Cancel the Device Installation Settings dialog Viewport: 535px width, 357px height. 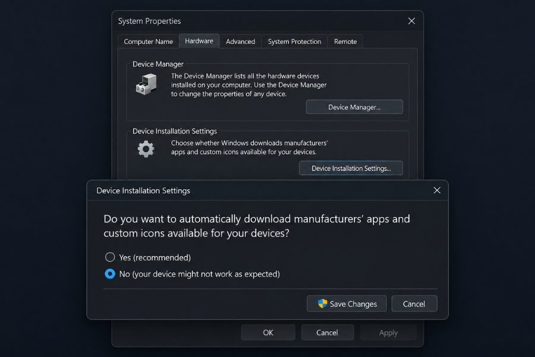414,303
